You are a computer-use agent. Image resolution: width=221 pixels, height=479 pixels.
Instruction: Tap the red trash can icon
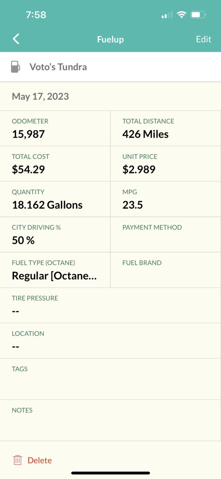18,460
